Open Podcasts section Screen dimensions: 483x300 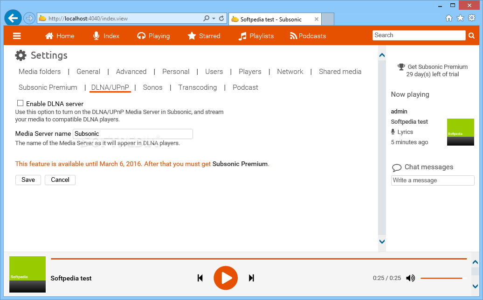tap(308, 36)
